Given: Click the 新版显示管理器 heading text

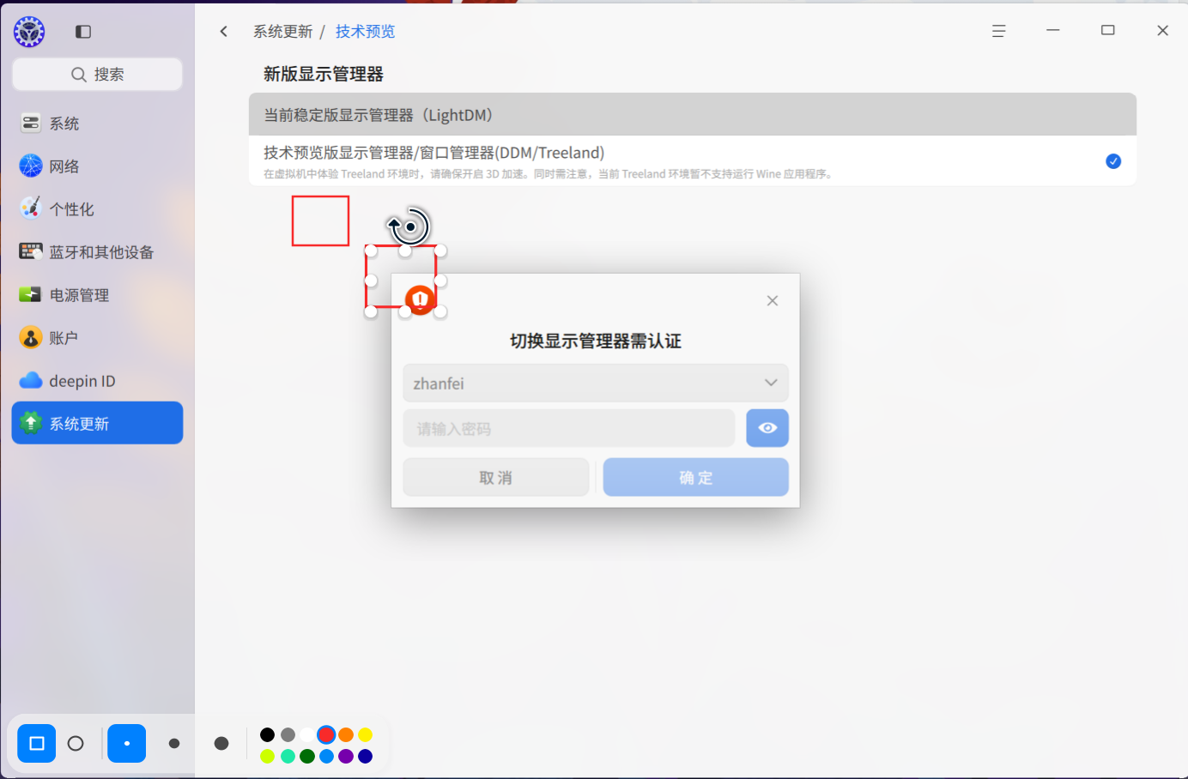Looking at the screenshot, I should click(x=324, y=74).
